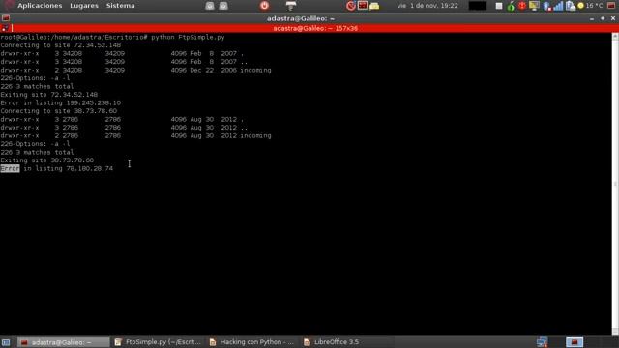The image size is (619, 348).
Task: Click the distribution logo beside Aplicaciones
Action: [9, 6]
